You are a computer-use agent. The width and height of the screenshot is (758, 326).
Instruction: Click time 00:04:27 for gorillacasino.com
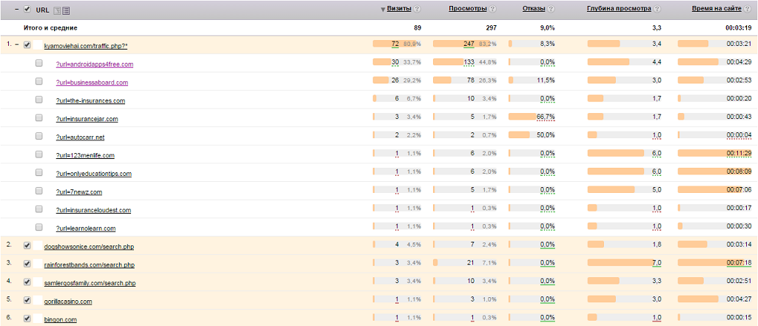click(739, 299)
